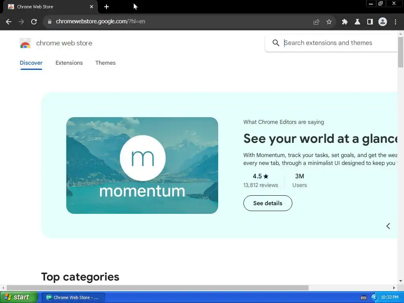Show previous featured carousel slide
Viewport: 404px width, 303px height.
(x=388, y=226)
